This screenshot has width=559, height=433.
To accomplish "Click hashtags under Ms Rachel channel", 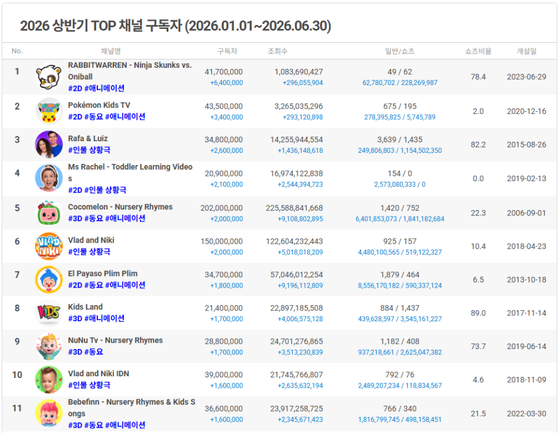I will (97, 190).
